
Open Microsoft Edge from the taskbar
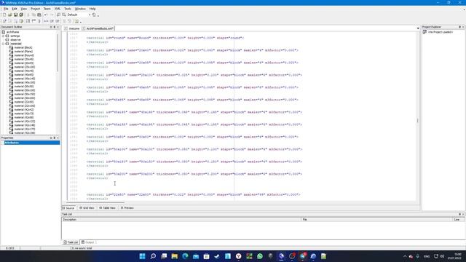click(185, 256)
